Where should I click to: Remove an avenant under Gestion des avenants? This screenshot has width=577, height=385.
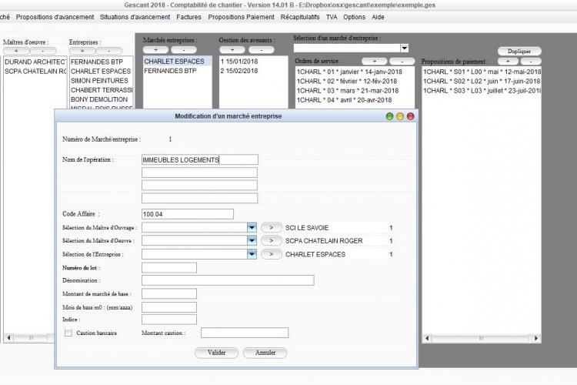click(x=262, y=50)
